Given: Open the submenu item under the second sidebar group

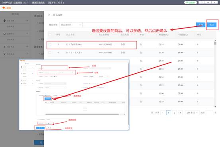Looking at the screenshot, I should [x=11, y=39].
